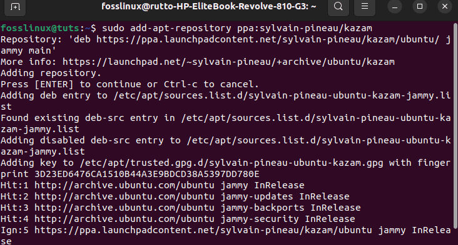The image size is (458, 245).
Task: Open the Ign:5 ppa.launchpadcontent.net kazam URL
Action: coord(203,230)
